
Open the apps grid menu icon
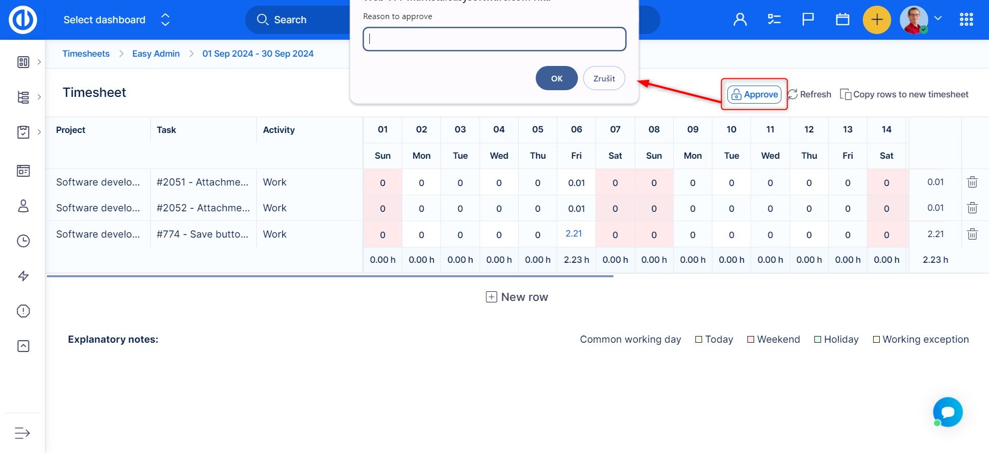(x=966, y=20)
